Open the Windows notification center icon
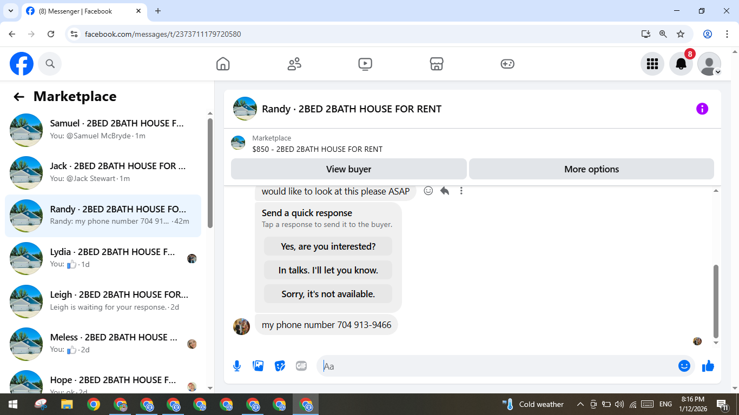Image resolution: width=739 pixels, height=415 pixels. coord(722,404)
